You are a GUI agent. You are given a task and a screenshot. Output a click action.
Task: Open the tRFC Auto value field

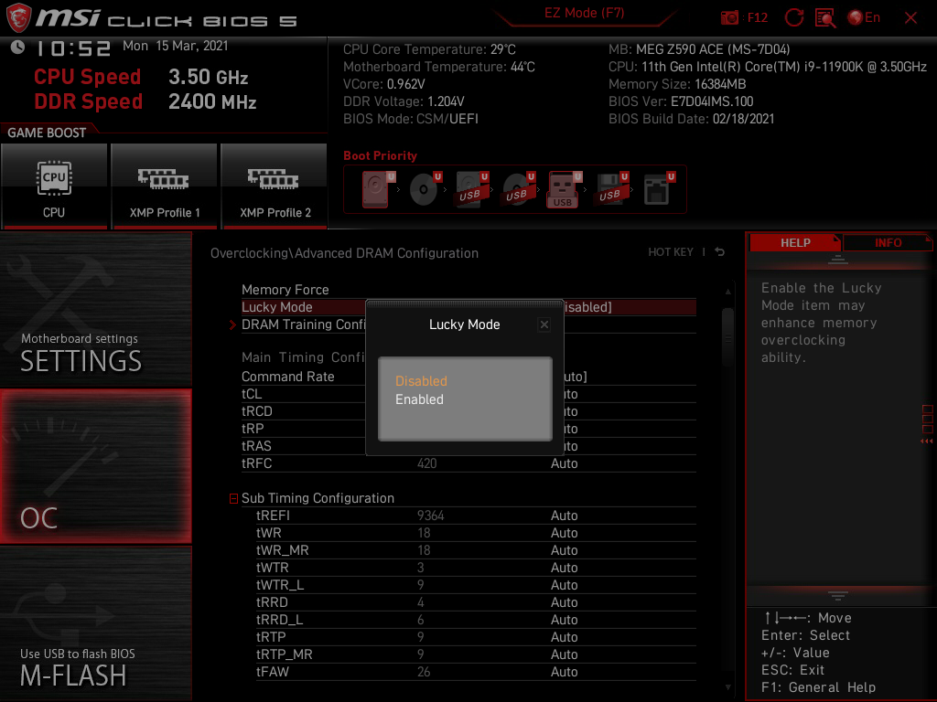pos(564,463)
